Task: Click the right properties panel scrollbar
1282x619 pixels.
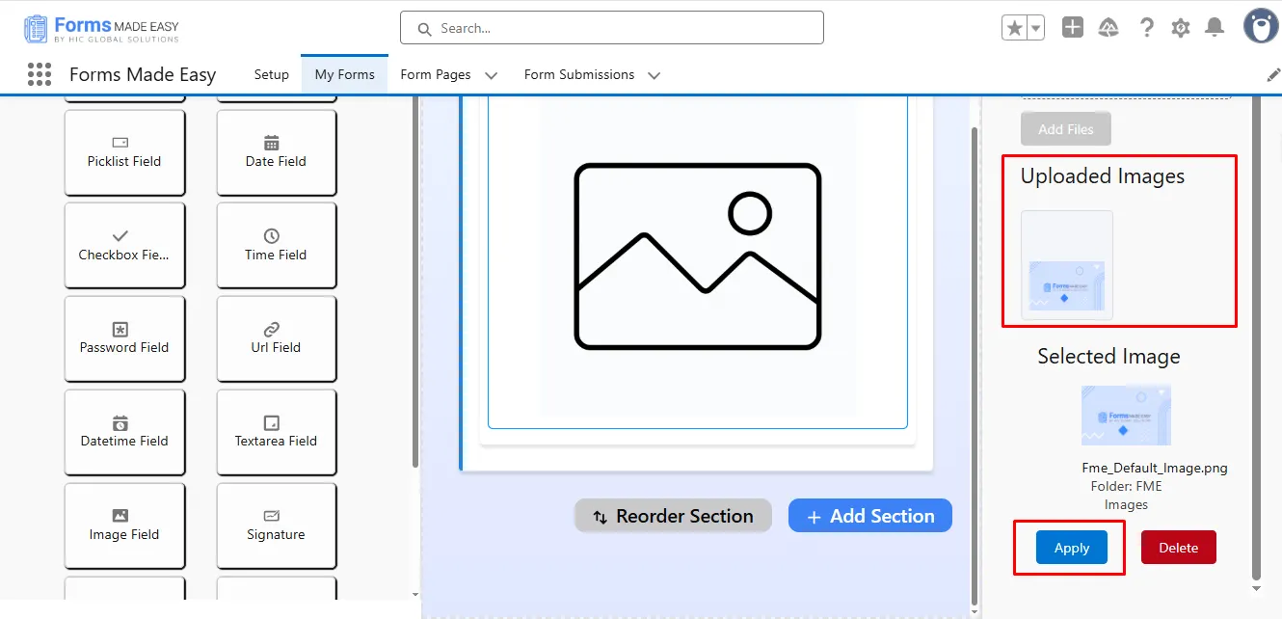Action: point(1256,337)
